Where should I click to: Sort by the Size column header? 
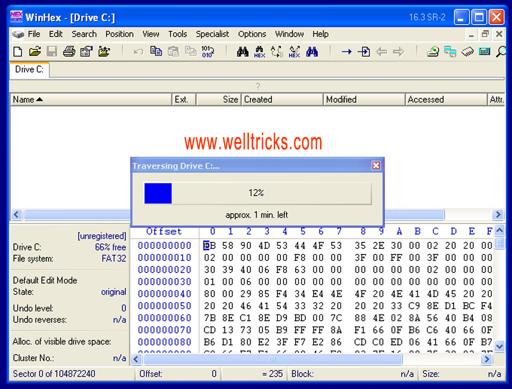tap(219, 99)
